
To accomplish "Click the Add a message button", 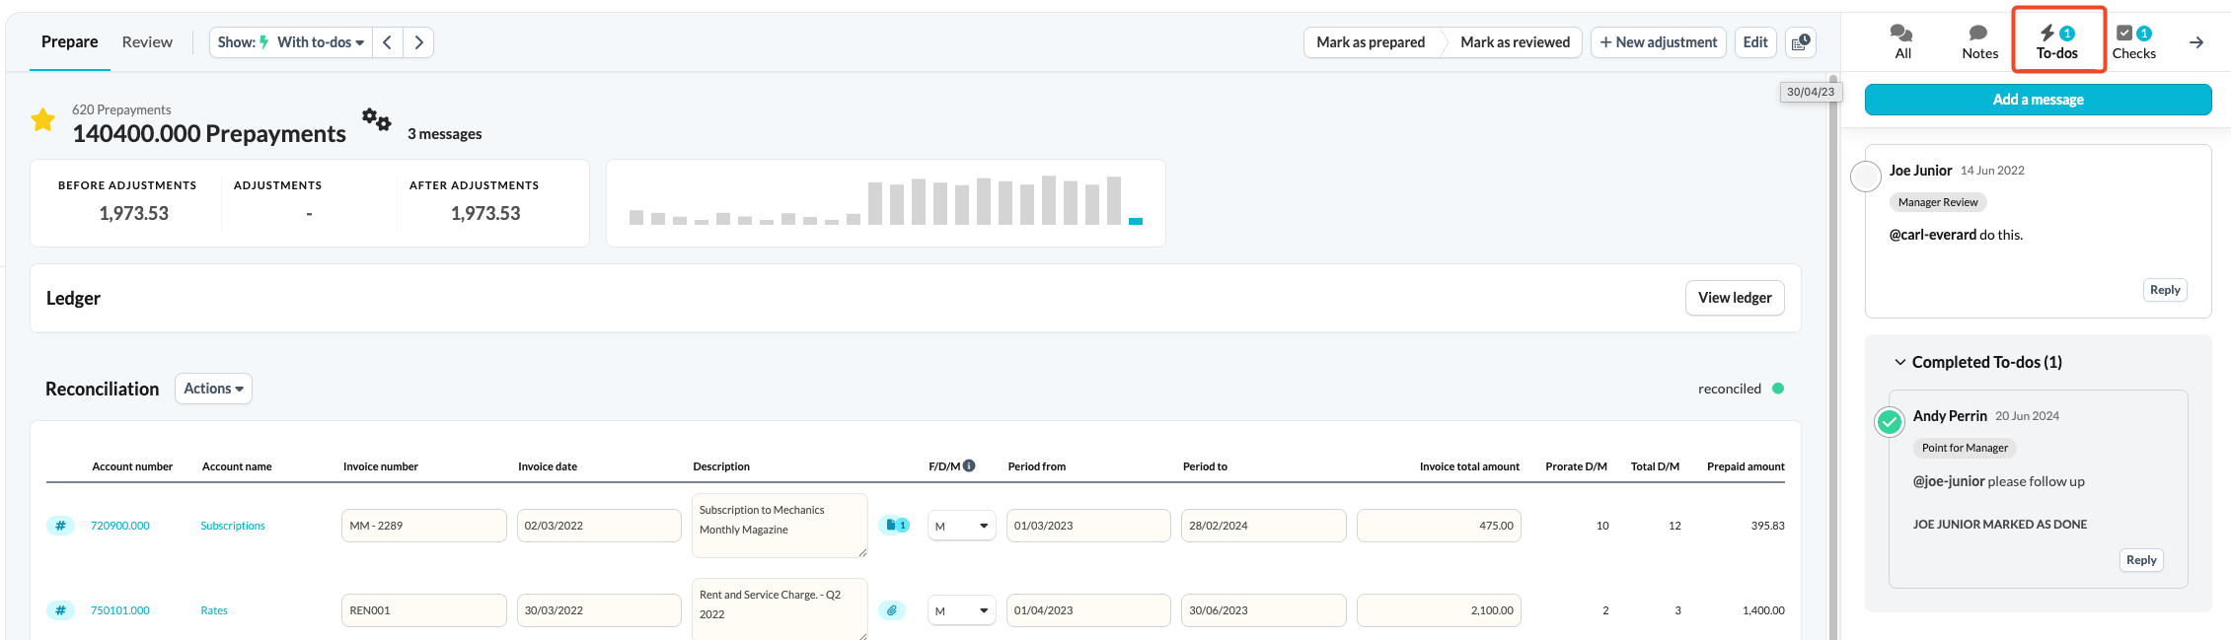I will pyautogui.click(x=2038, y=100).
